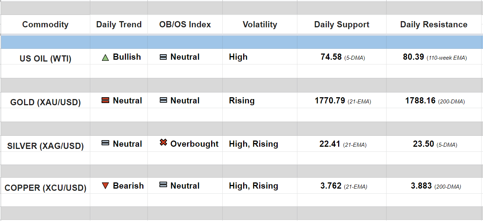Screen dimensions: 483x221
Task: Click the red neutral icon in Gold trend
Action: tap(106, 100)
